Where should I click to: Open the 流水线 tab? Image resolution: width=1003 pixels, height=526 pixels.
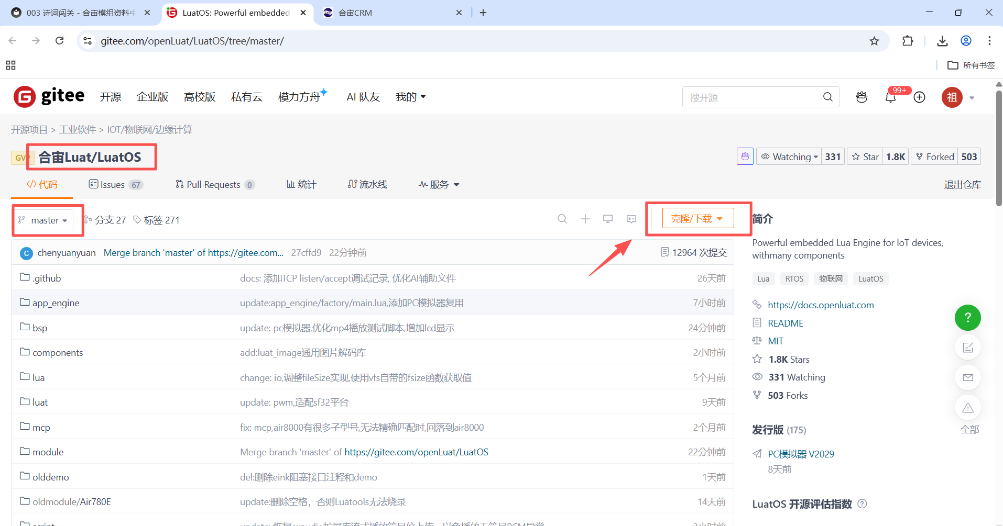[367, 184]
